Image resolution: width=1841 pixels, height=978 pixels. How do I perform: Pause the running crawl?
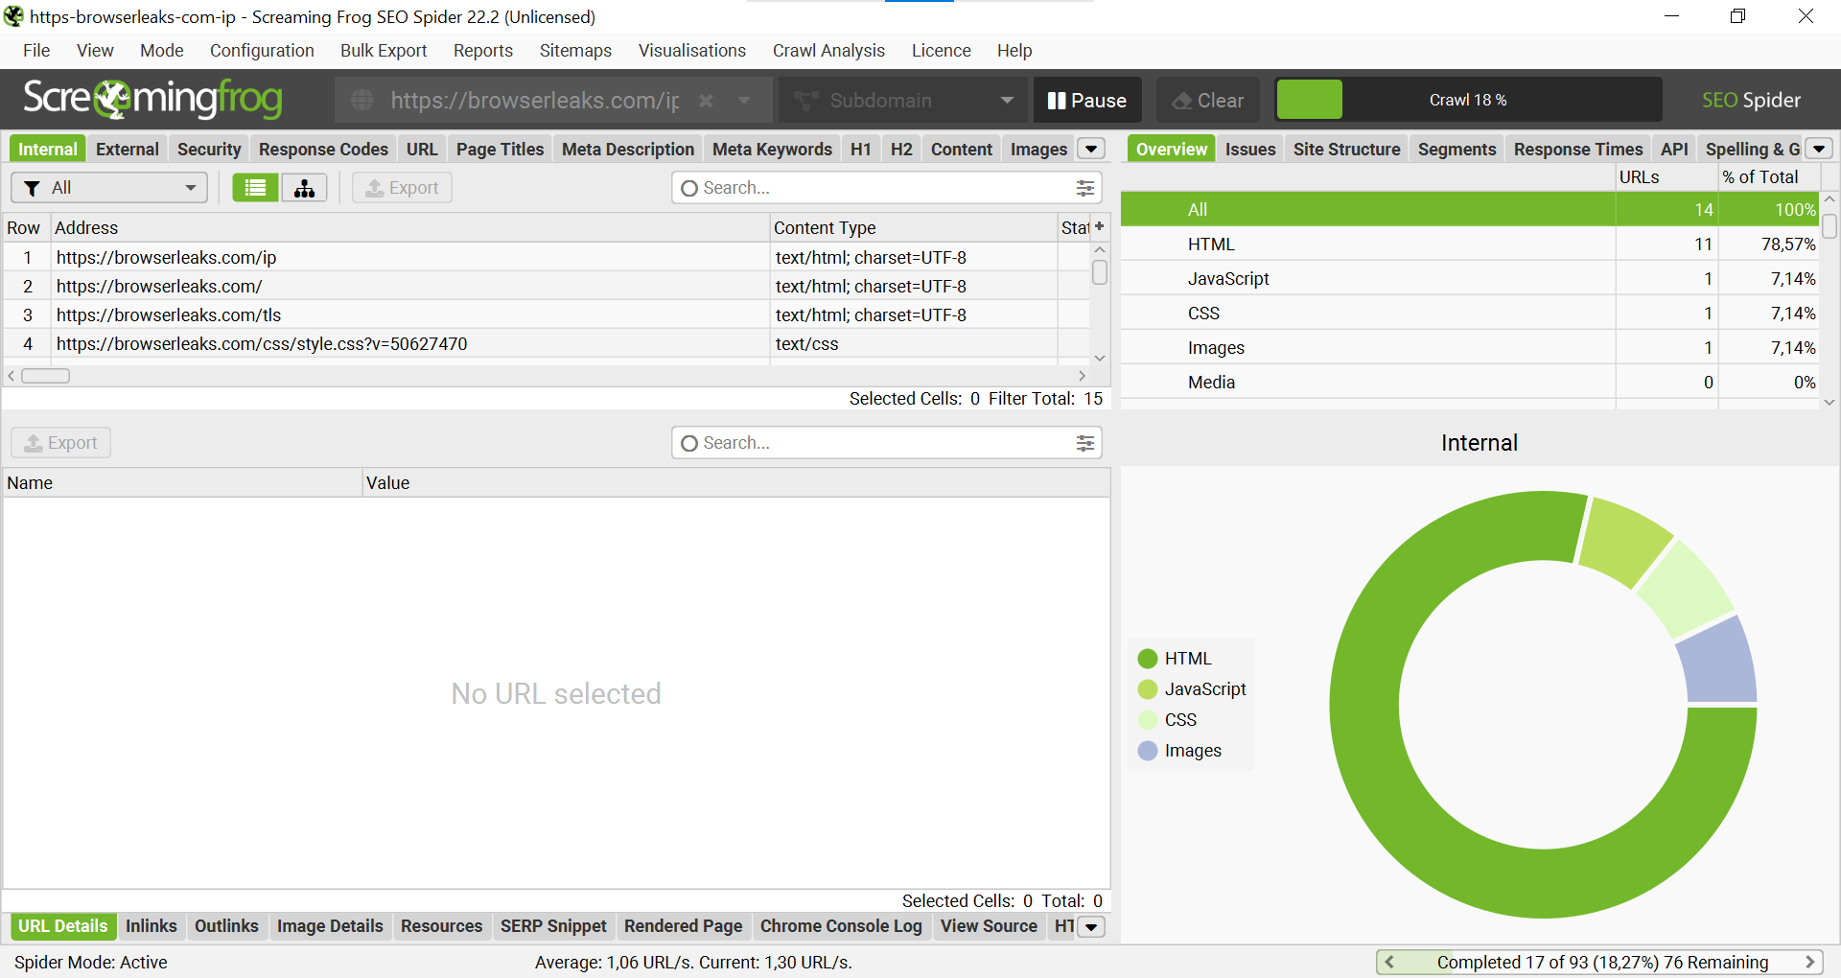click(x=1086, y=101)
